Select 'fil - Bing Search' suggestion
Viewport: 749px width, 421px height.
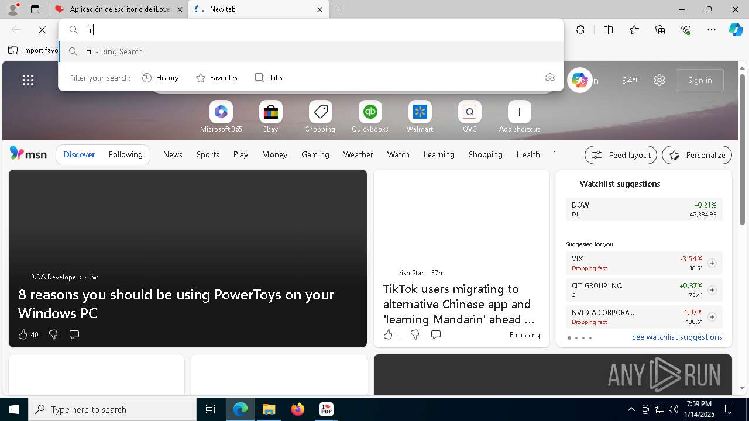pos(311,51)
